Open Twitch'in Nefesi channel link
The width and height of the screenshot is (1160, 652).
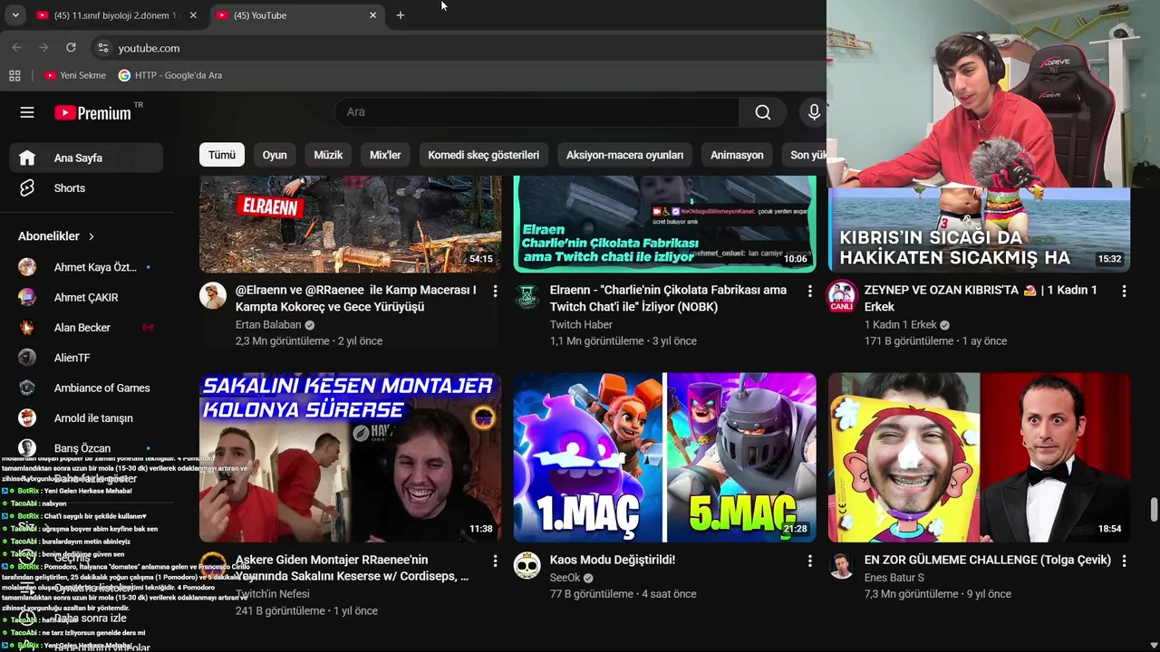click(273, 594)
